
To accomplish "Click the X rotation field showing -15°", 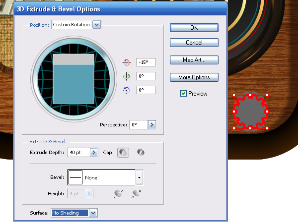I will click(x=146, y=62).
